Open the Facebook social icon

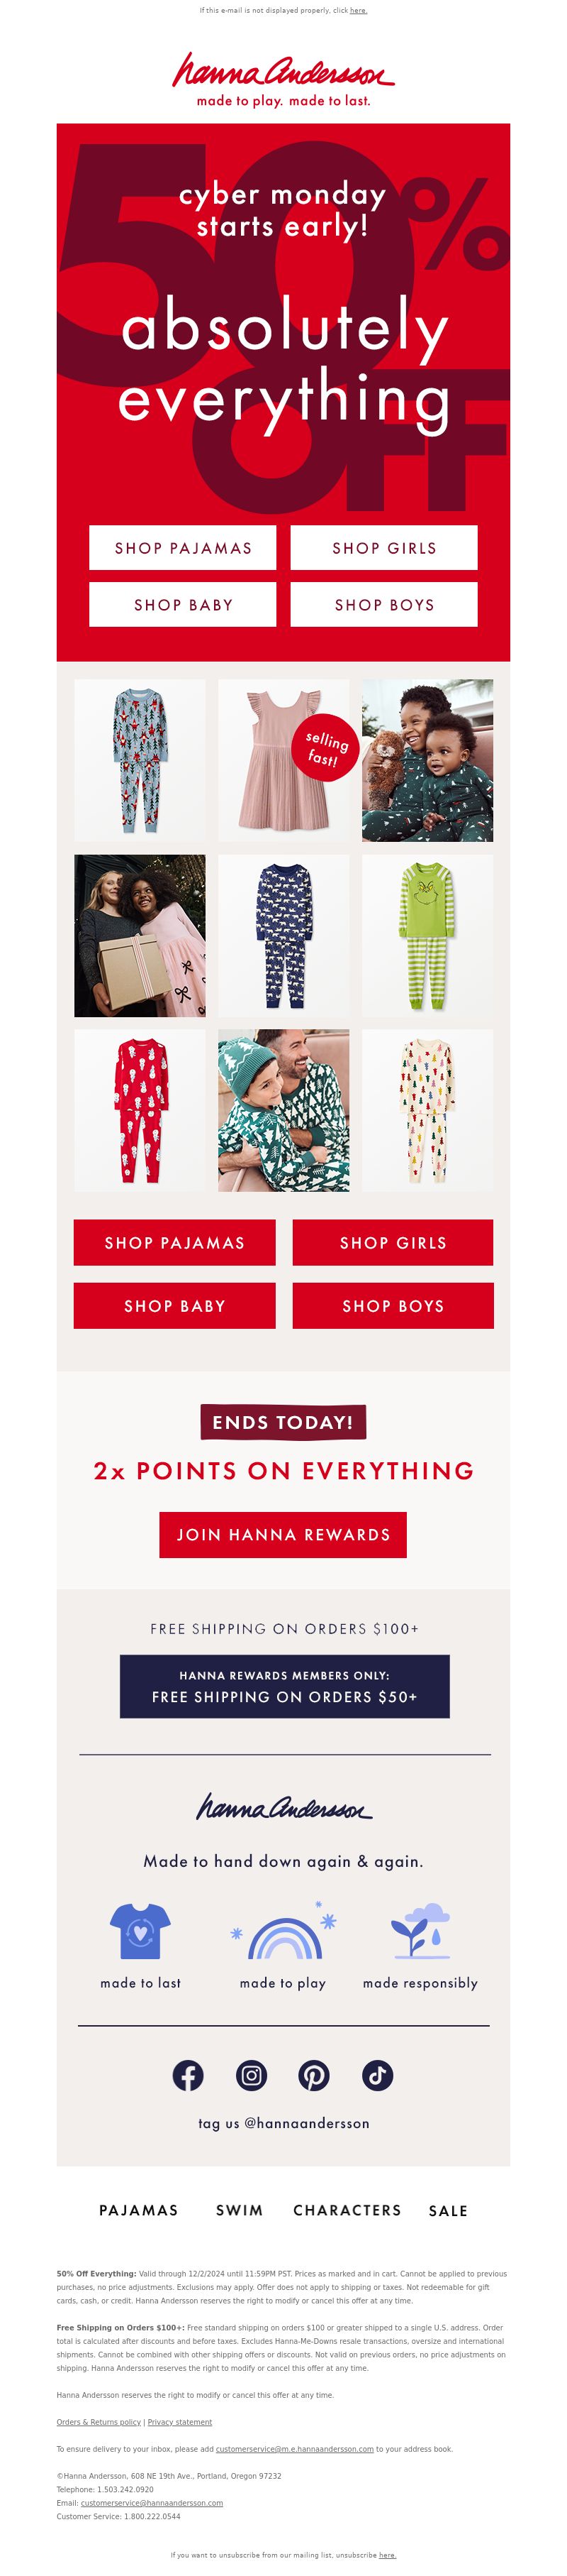tap(188, 2075)
